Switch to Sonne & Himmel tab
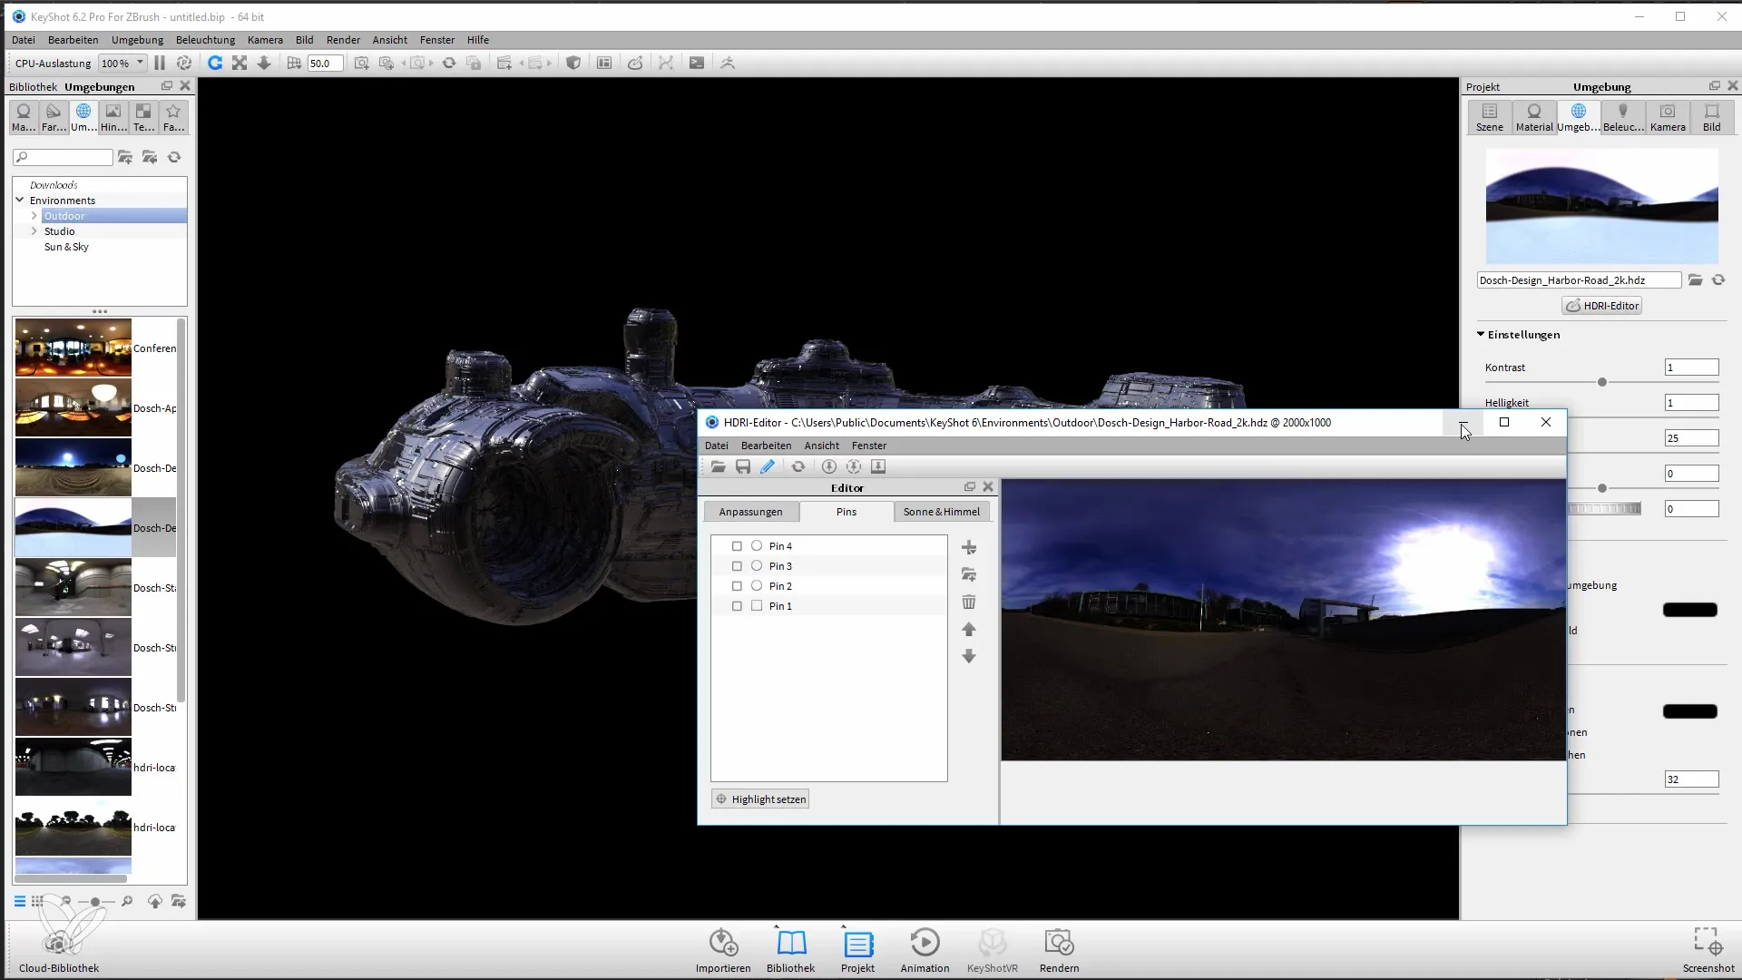Image resolution: width=1742 pixels, height=980 pixels. pos(942,512)
